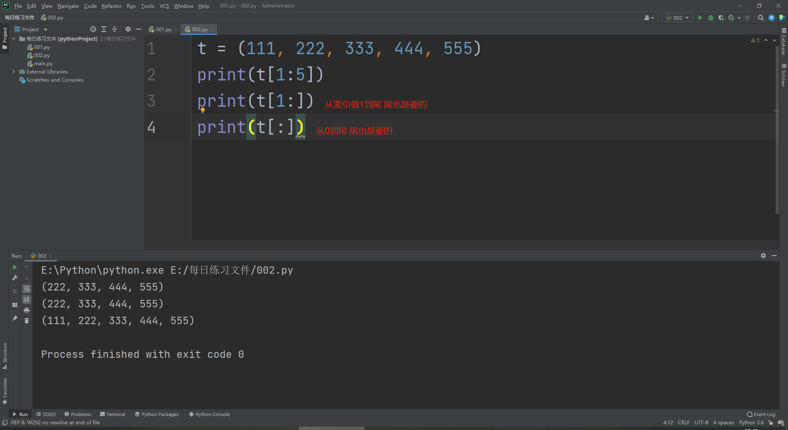Select the 002 tab in the Run panel

(42, 256)
